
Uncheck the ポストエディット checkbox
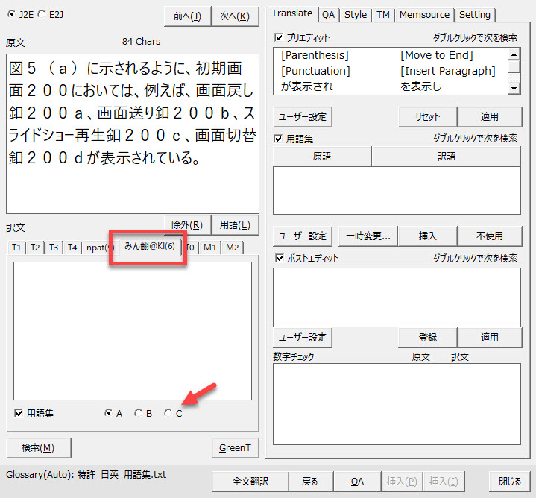[x=280, y=258]
